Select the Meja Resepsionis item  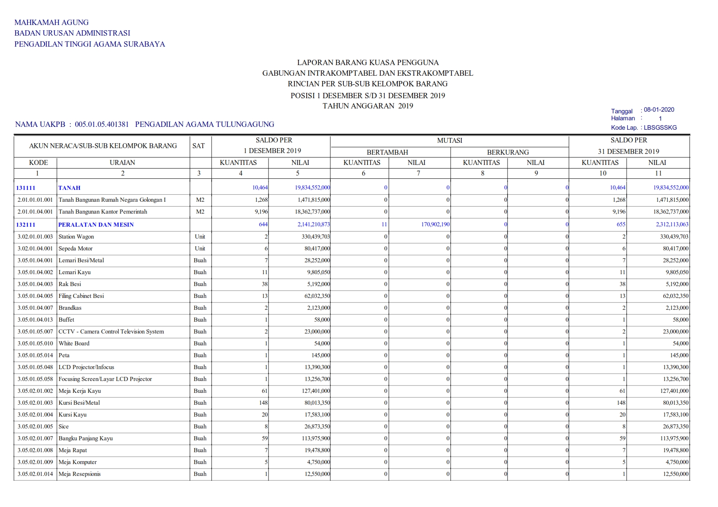coord(79,474)
